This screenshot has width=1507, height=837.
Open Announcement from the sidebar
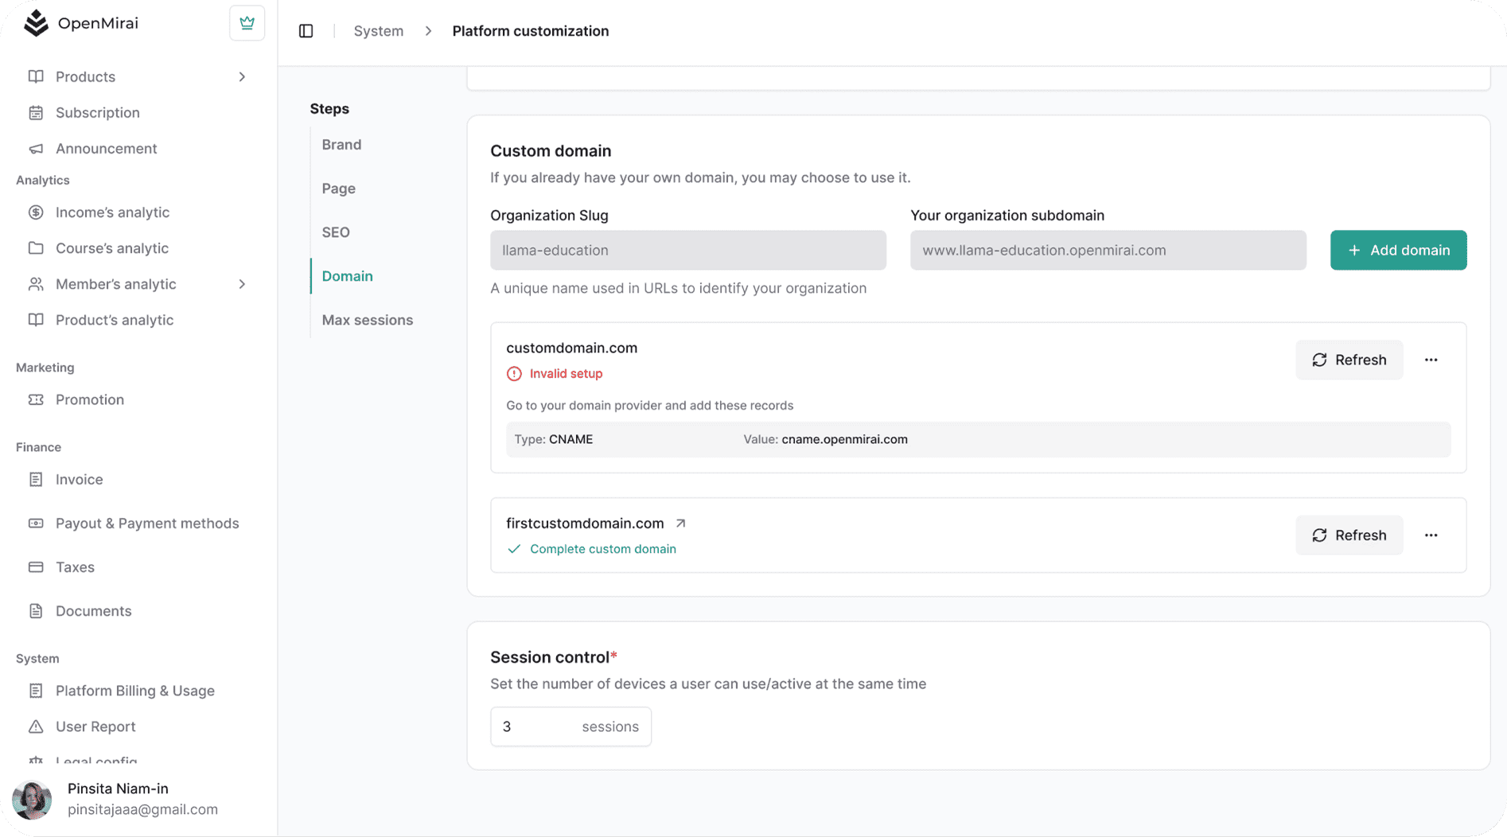[106, 149]
